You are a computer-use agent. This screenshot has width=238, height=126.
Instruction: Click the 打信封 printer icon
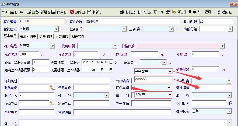pos(122,12)
